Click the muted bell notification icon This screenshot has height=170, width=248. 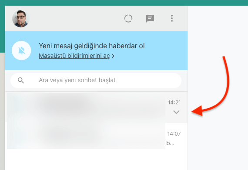(x=21, y=50)
